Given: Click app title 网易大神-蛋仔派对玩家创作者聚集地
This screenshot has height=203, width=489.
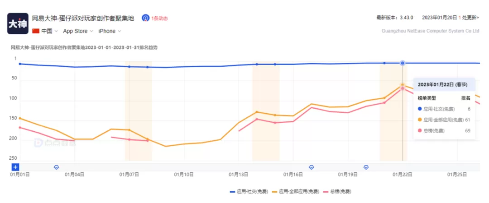Looking at the screenshot, I should [x=83, y=18].
